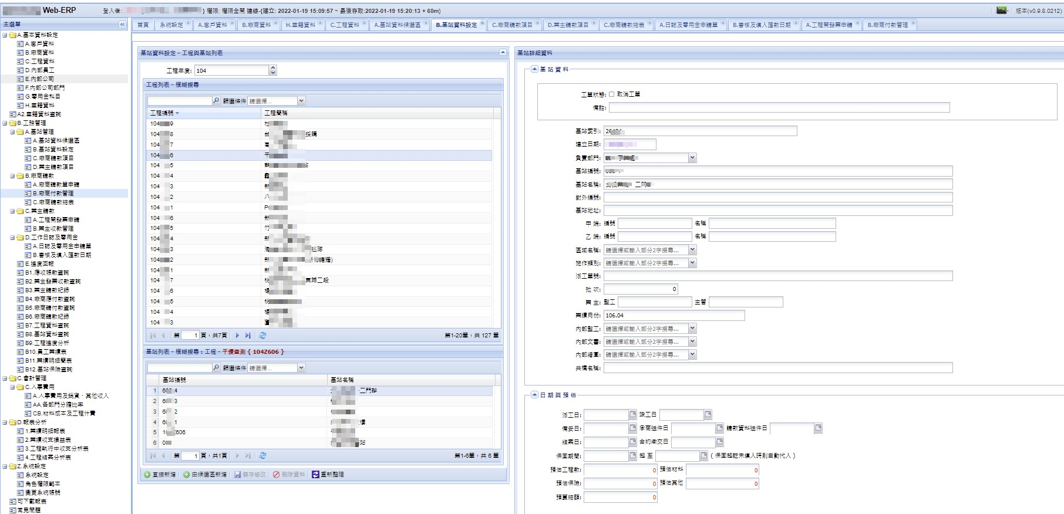Collapse A.基站管理 subfolder

pyautogui.click(x=12, y=131)
